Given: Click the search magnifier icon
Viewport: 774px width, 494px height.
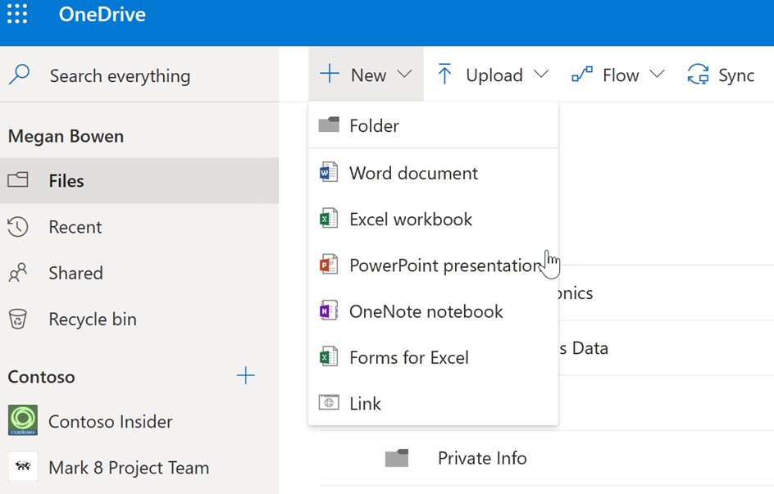Looking at the screenshot, I should [19, 75].
